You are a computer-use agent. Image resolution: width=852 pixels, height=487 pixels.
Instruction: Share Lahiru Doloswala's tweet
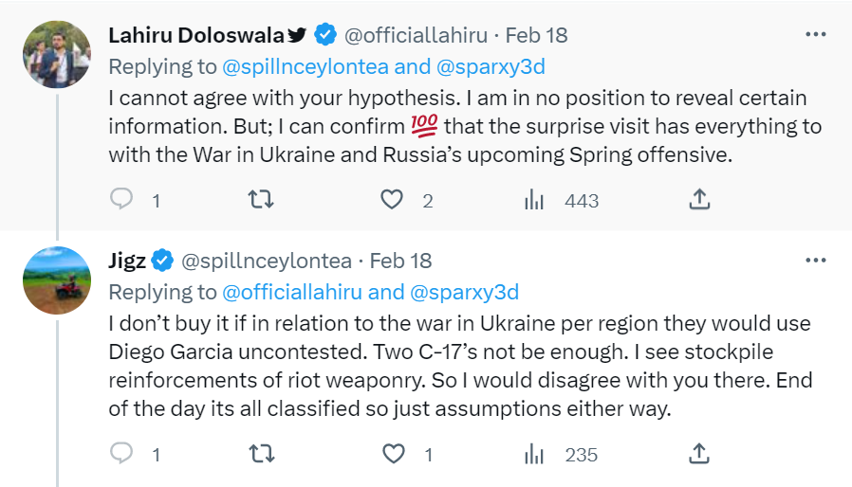tap(698, 200)
